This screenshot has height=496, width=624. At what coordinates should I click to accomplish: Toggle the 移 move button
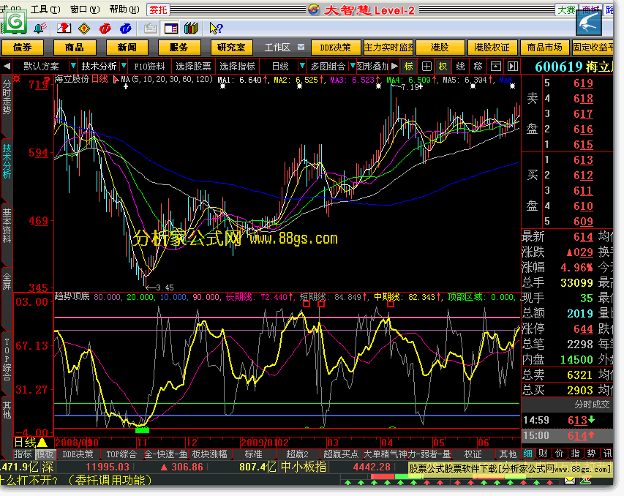tap(478, 67)
